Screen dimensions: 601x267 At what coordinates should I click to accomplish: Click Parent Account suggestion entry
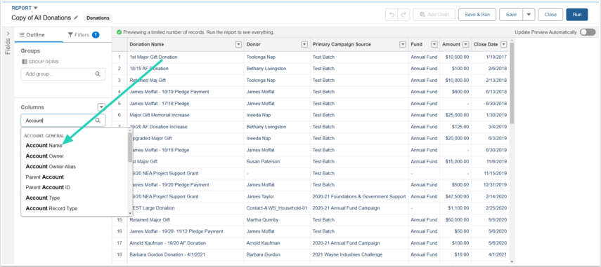[x=45, y=177]
